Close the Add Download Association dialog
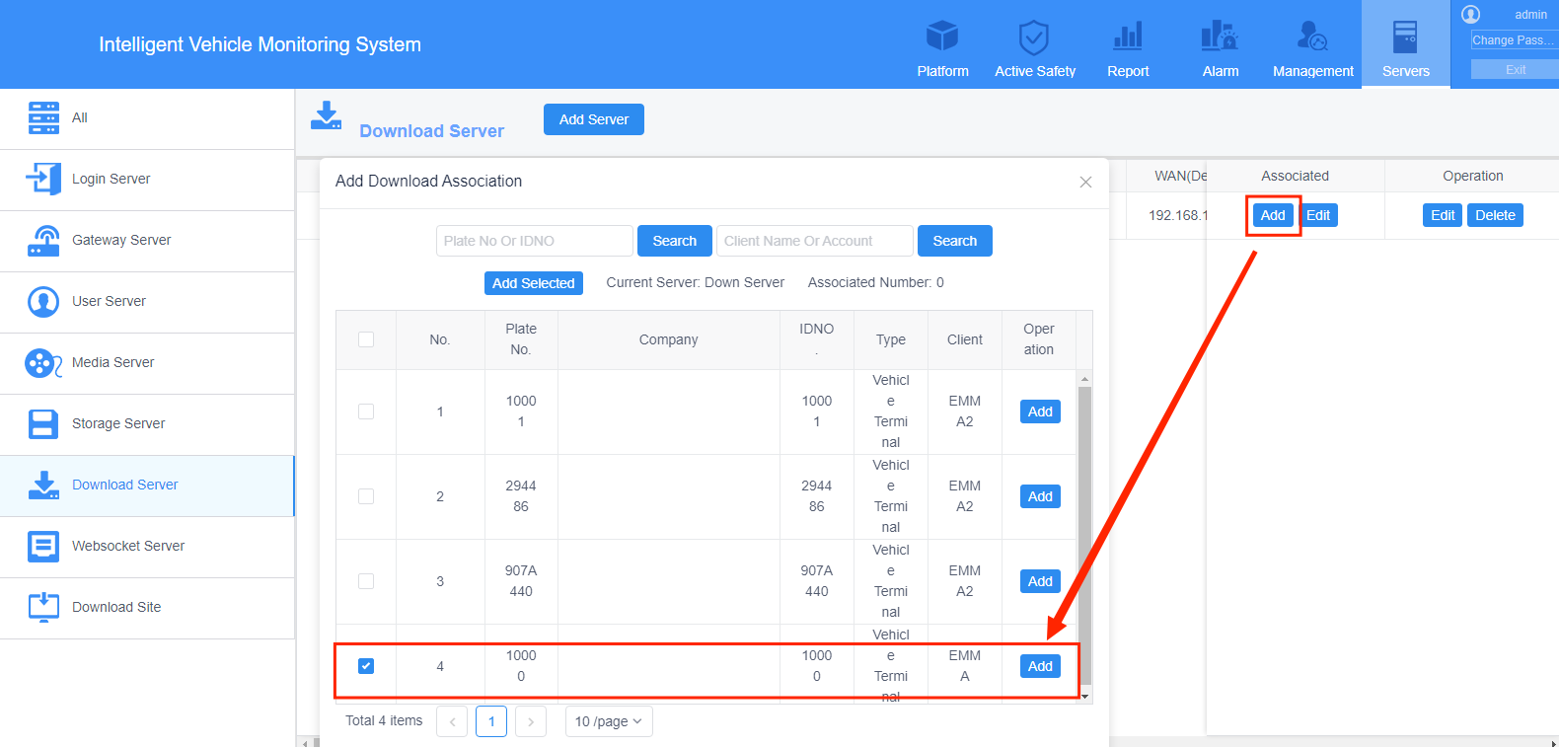 1085,182
